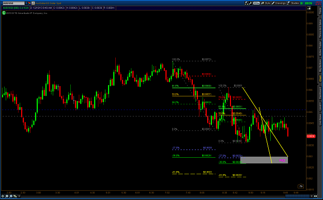Click the AUD/USD symbol label in data header

[x=16, y=8]
